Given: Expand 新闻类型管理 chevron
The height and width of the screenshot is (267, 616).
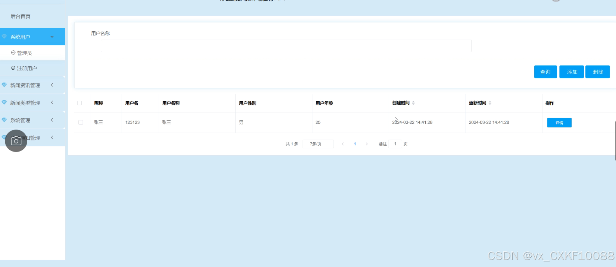Looking at the screenshot, I should pos(52,102).
